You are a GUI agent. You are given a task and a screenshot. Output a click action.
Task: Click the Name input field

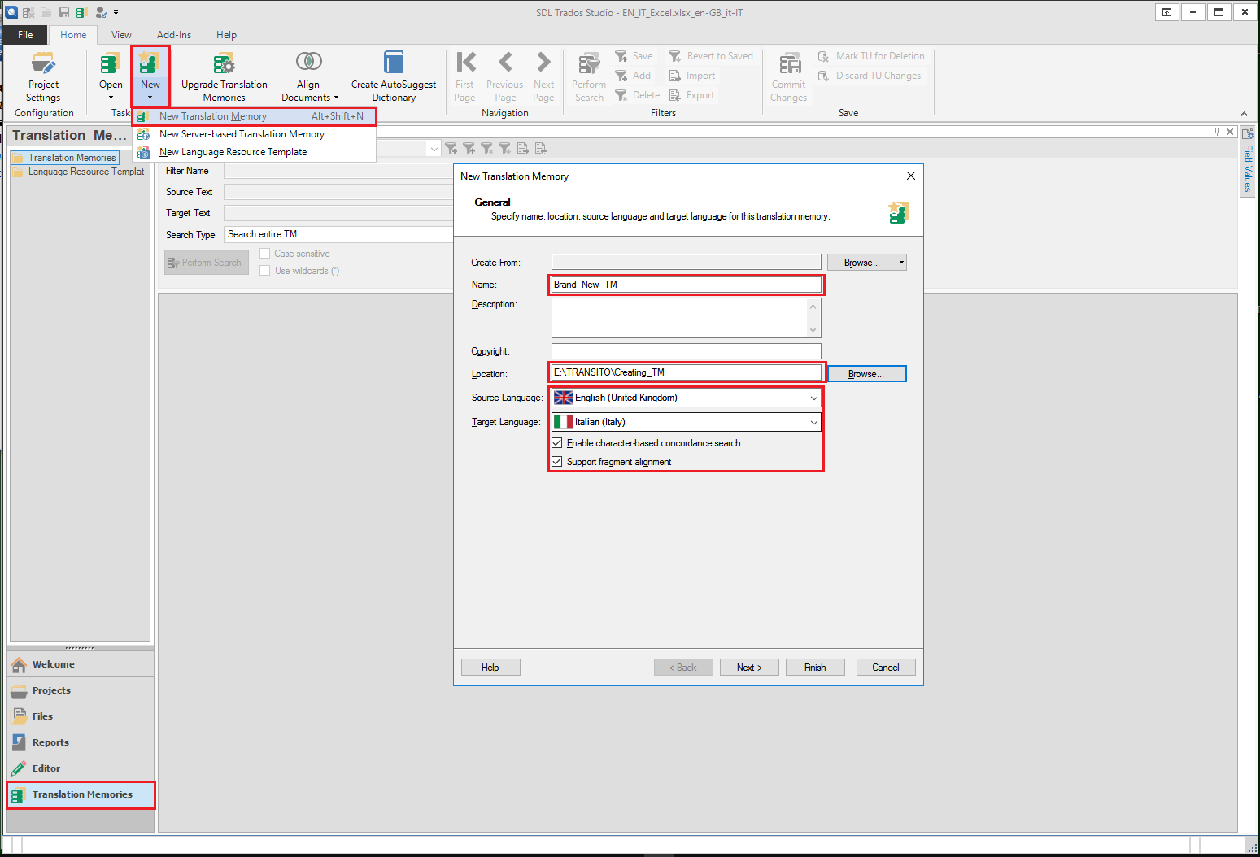[x=687, y=285]
